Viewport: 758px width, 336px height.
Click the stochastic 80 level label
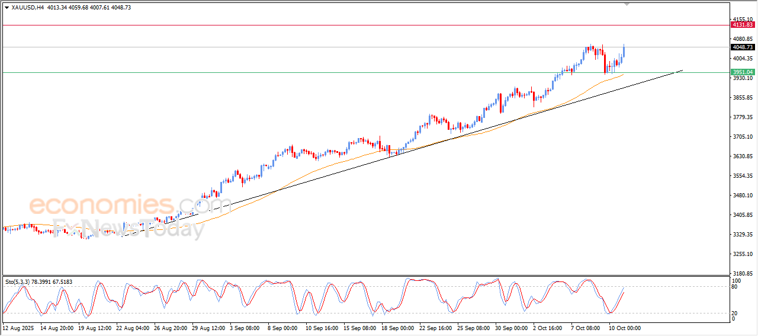[734, 287]
